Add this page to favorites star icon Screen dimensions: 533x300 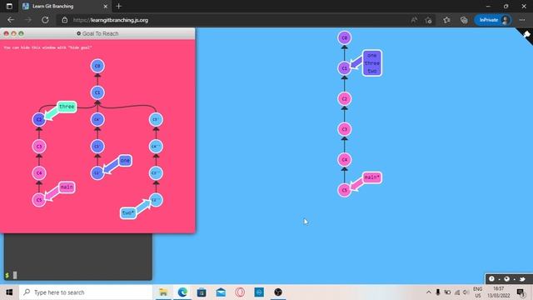(x=428, y=20)
